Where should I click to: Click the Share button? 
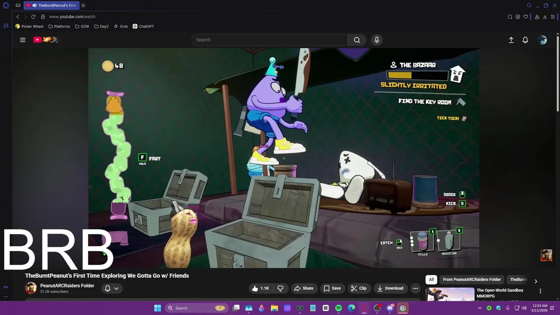[x=304, y=288]
